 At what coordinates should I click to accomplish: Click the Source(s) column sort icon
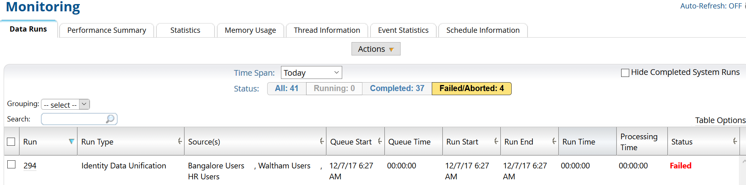click(322, 141)
